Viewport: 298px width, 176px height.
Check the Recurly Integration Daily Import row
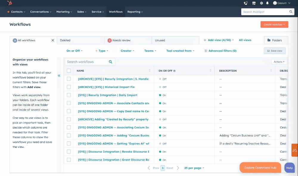(x=69, y=95)
